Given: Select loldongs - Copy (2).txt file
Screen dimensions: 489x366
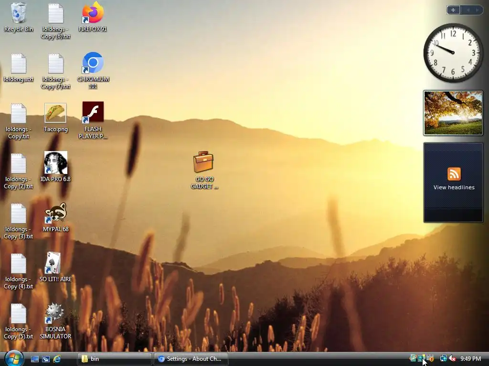Looking at the screenshot, I should [19, 171].
